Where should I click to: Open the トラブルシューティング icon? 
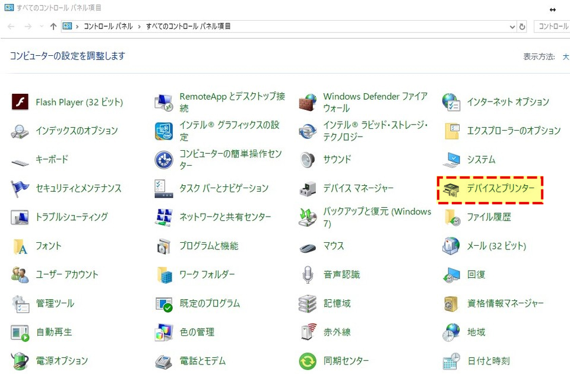[x=20, y=217]
